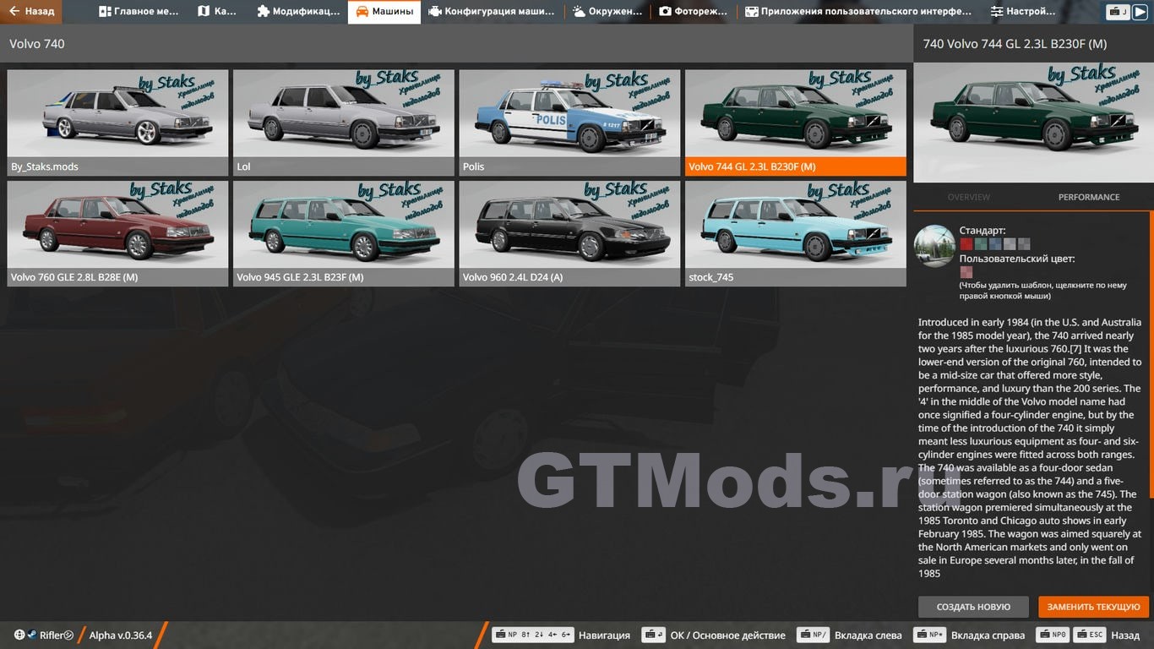Click the Вкладка справа key icon

(x=929, y=635)
